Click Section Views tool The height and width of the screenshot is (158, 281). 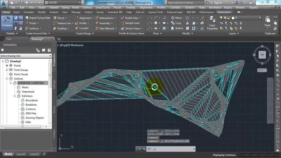132,29
